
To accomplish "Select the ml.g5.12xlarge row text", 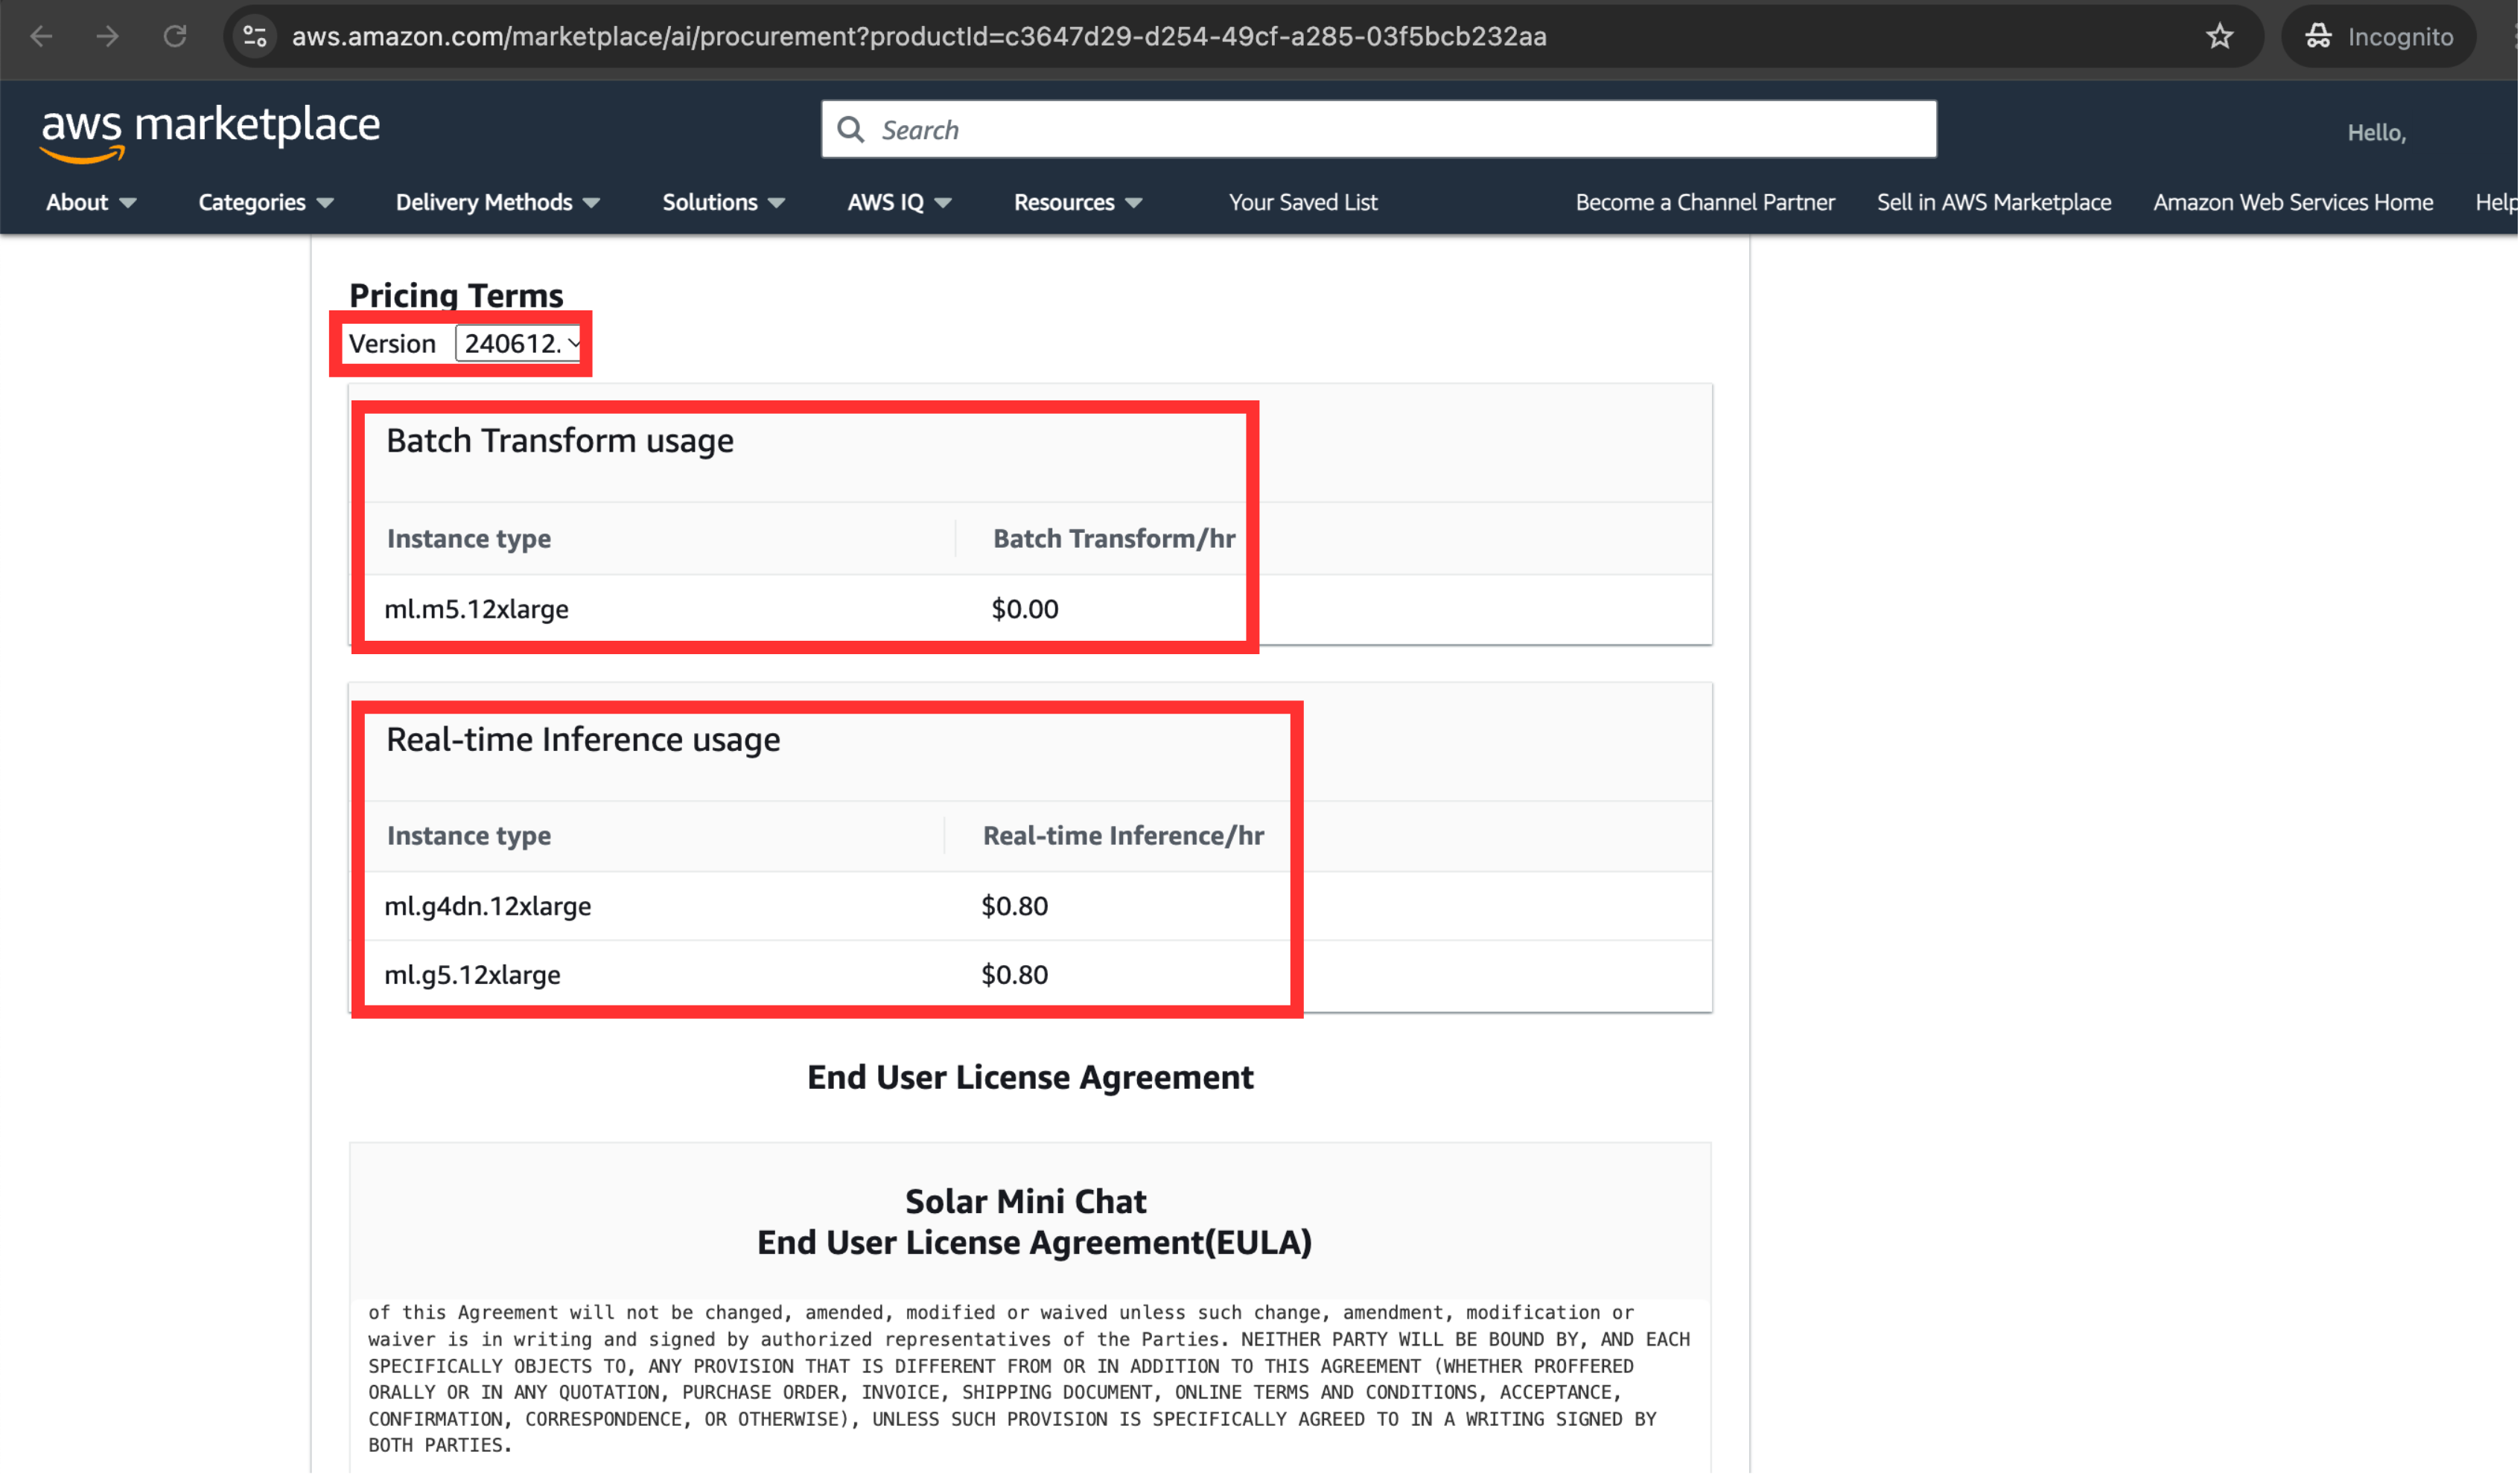I will [473, 976].
